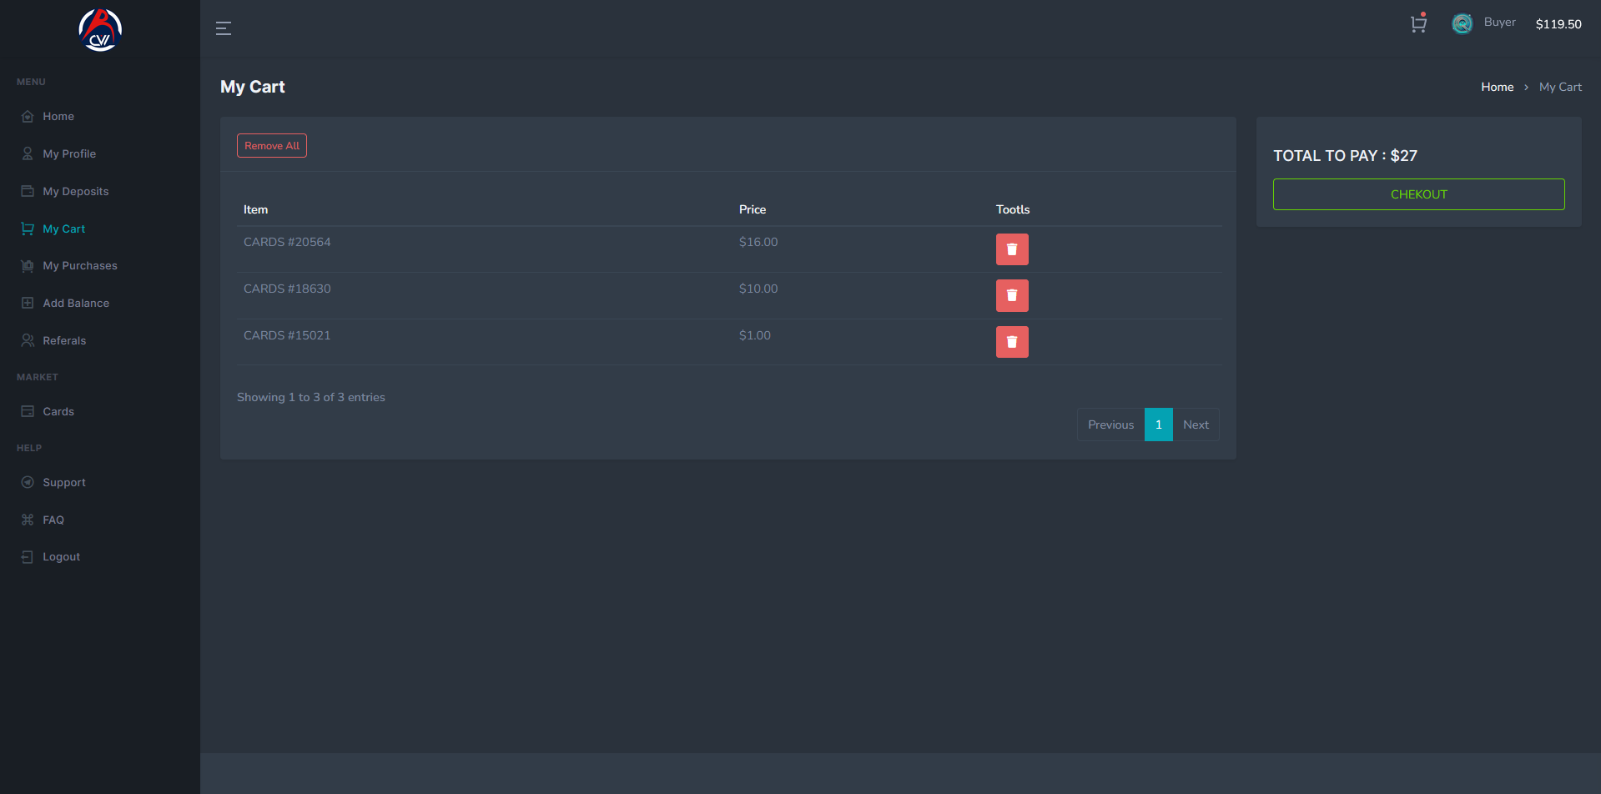
Task: Go to the Previous page
Action: click(1110, 425)
